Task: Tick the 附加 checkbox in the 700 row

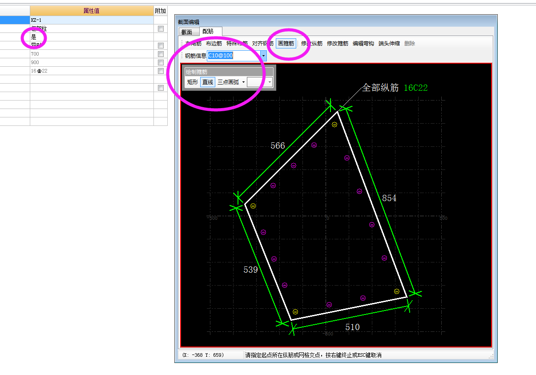Action: point(161,54)
